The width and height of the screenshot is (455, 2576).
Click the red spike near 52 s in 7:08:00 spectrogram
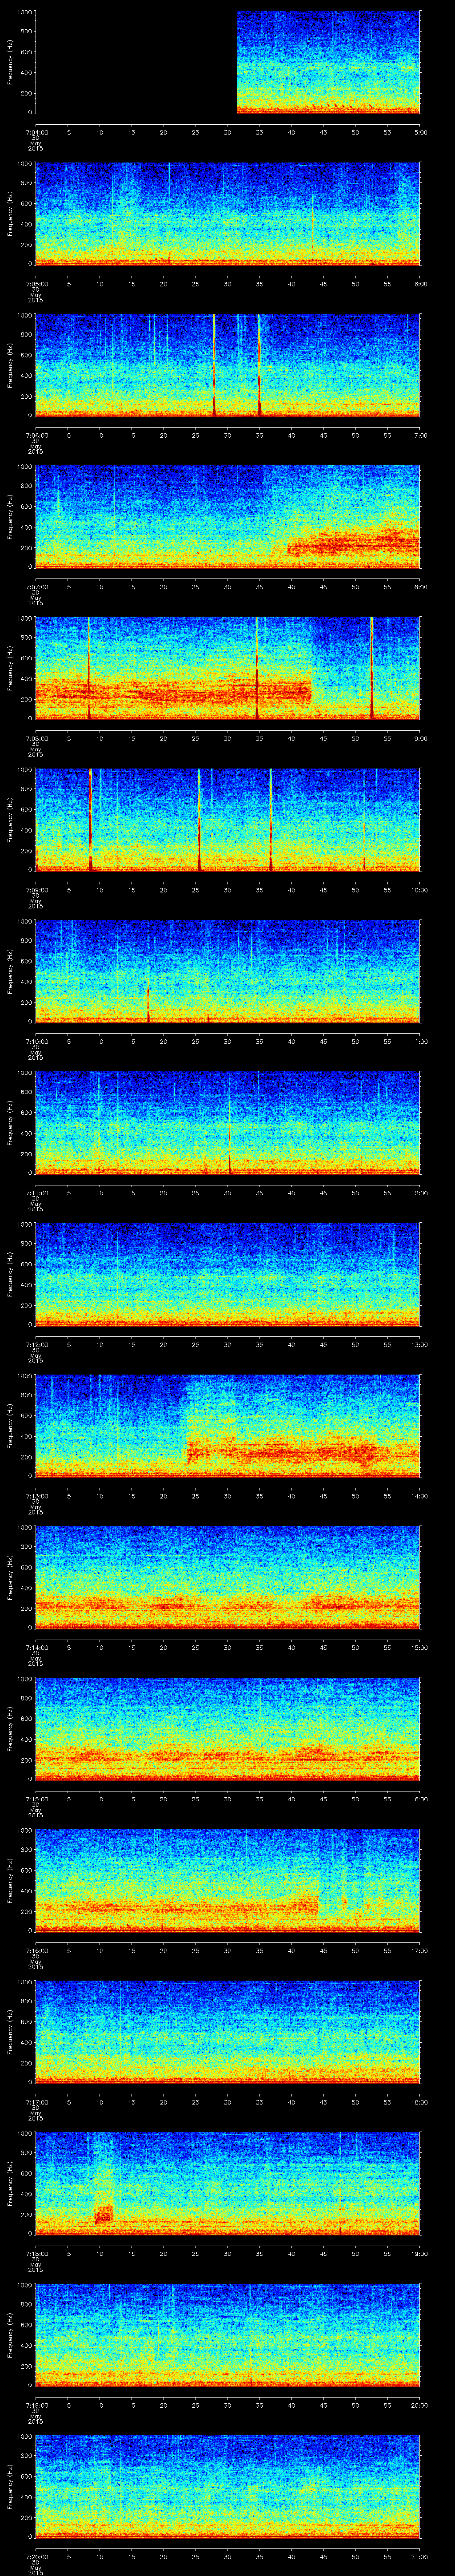(x=371, y=668)
